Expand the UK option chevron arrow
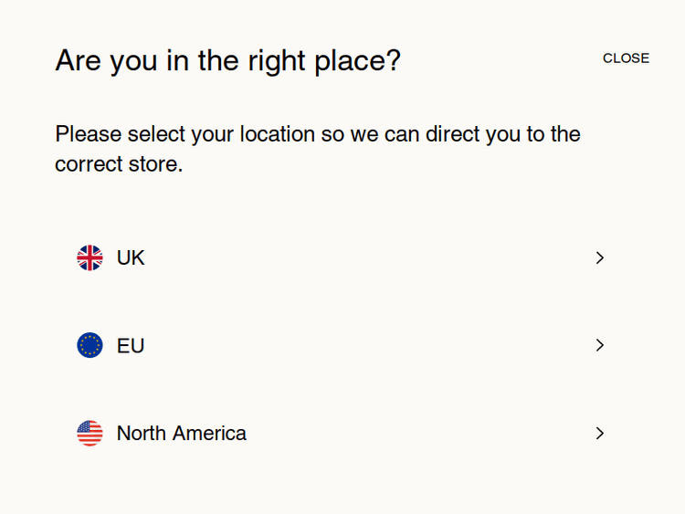 (x=600, y=257)
